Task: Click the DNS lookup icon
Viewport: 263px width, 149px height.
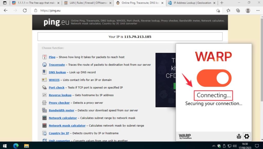Action: click(44, 72)
